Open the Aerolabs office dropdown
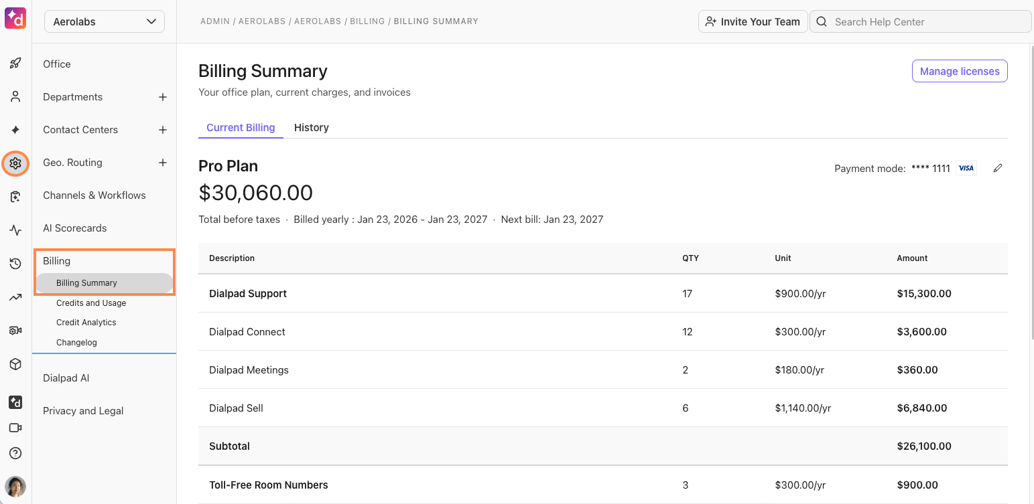Viewport: 1034px width, 504px height. pyautogui.click(x=105, y=21)
